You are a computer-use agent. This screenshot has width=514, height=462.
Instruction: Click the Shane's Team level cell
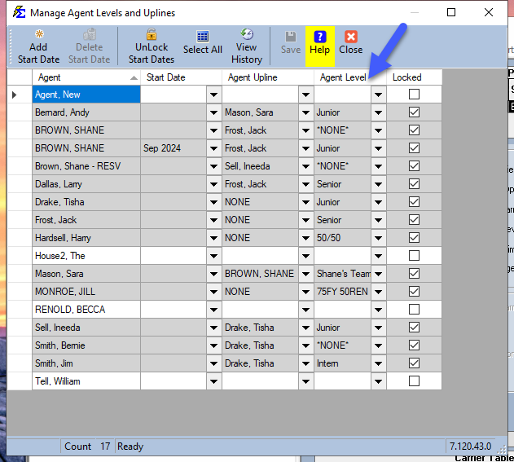click(343, 274)
